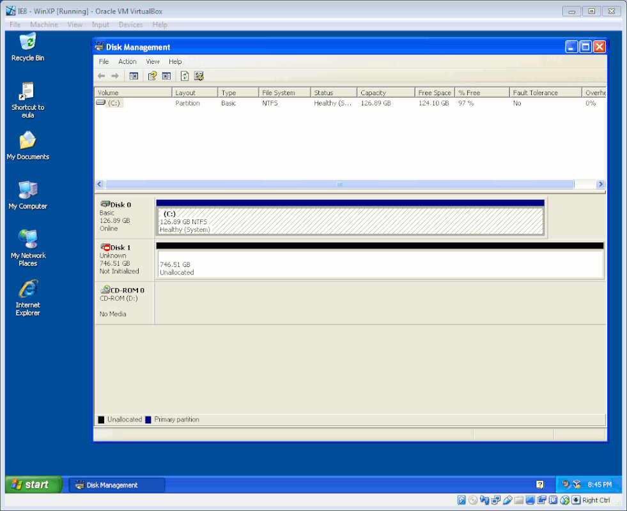The width and height of the screenshot is (627, 511).
Task: Open the VirtualBox Input menu
Action: [100, 25]
